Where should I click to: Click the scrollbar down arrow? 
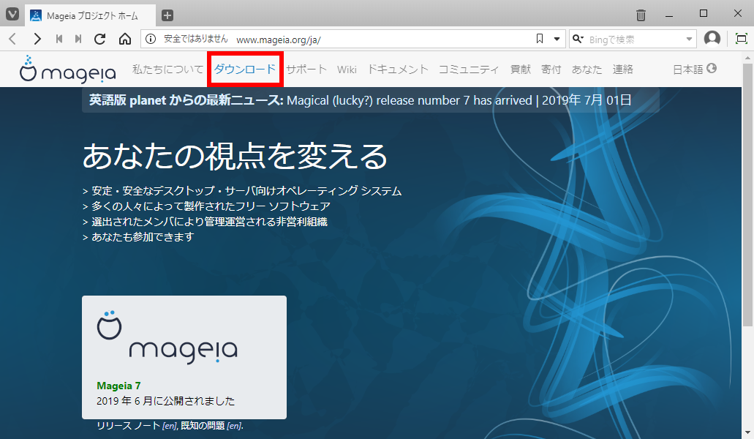pyautogui.click(x=747, y=432)
